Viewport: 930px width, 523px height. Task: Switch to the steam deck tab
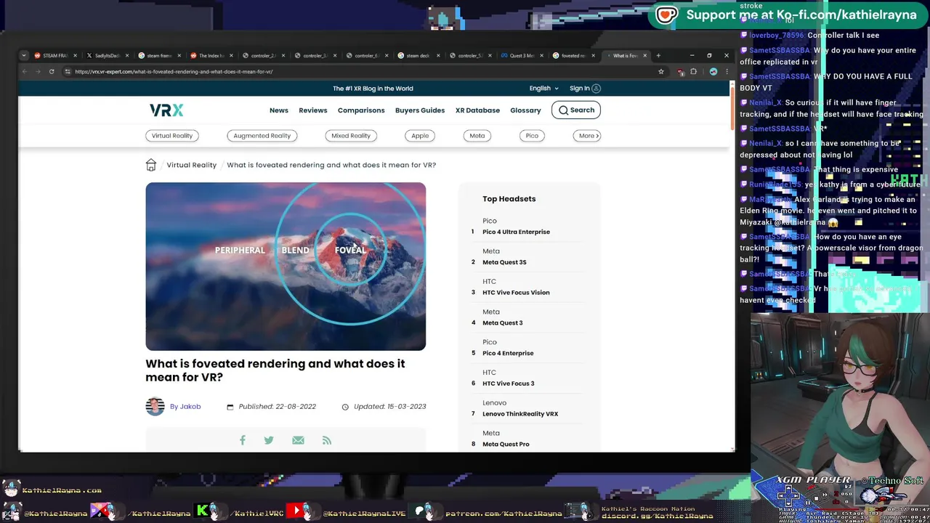tap(417, 56)
